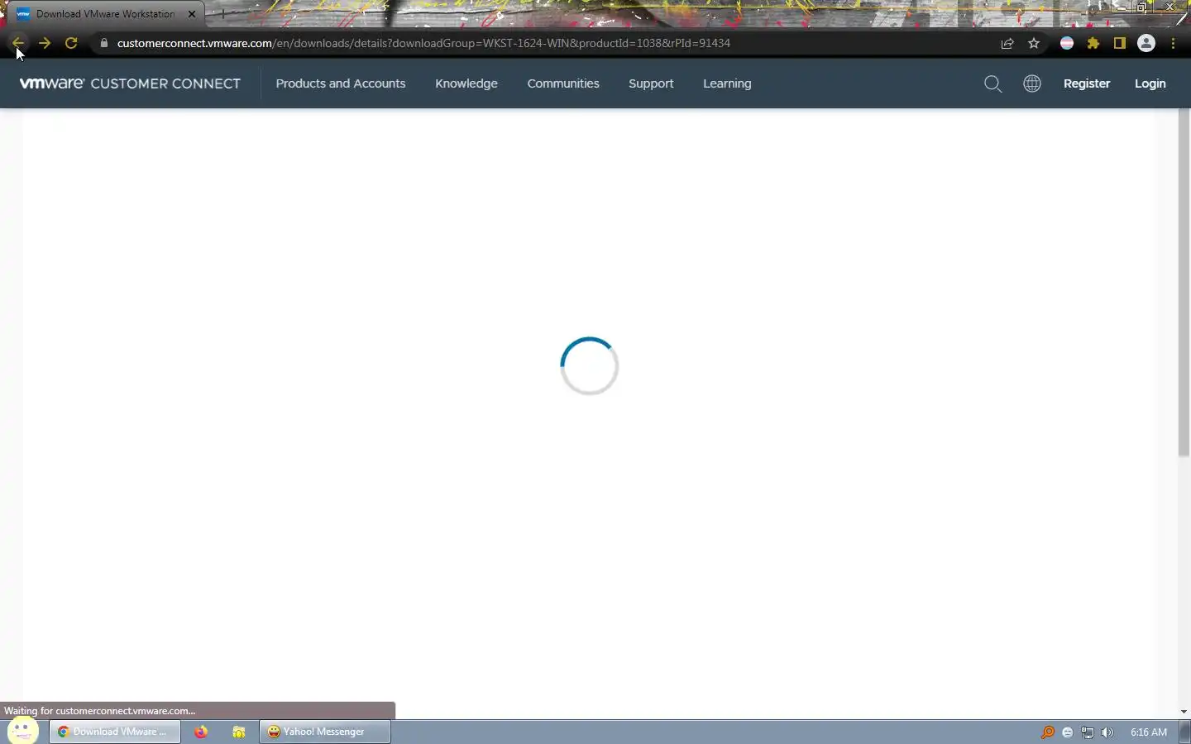Select the Download VMware Workstation tab
Screen dimensions: 1191x744
(x=106, y=14)
